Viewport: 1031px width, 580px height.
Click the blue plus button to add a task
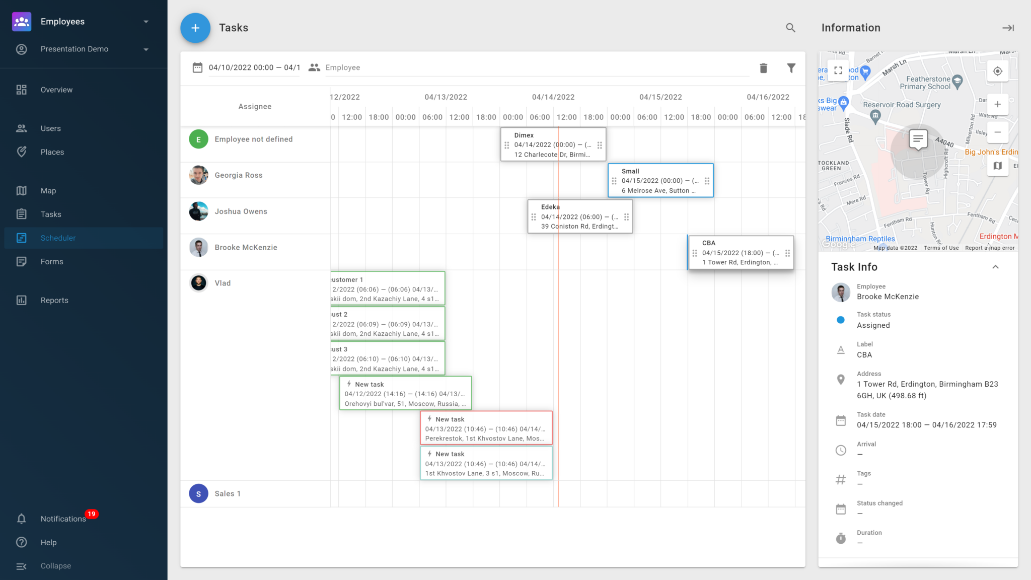pyautogui.click(x=195, y=28)
